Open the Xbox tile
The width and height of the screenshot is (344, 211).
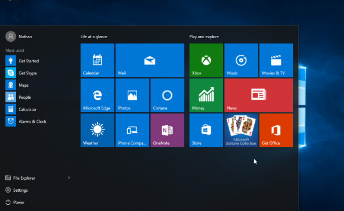206,60
